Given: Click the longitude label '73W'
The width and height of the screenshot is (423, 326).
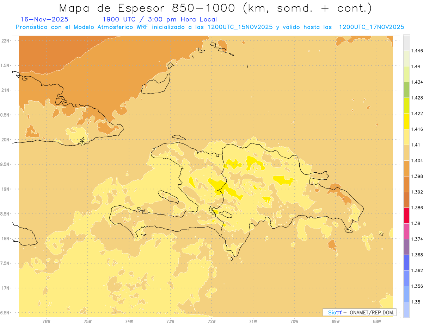Looking at the screenshot, I should click(170, 321).
